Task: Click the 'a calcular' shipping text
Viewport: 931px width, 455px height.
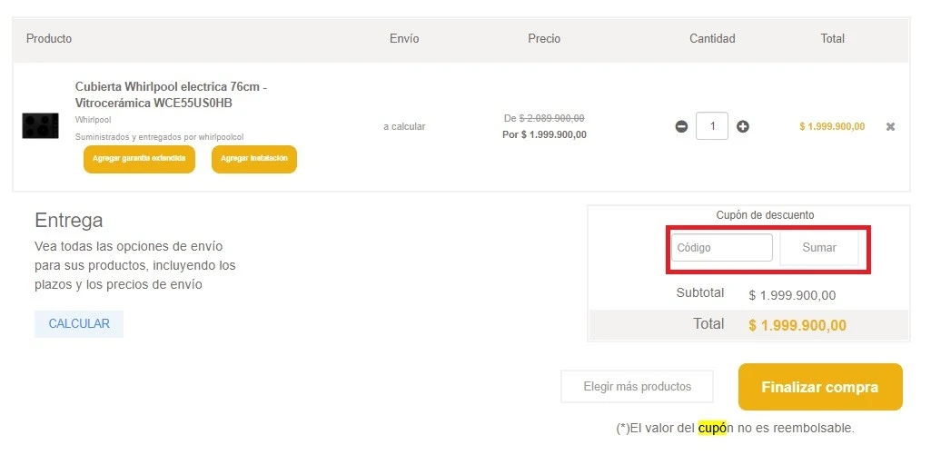Action: pos(404,126)
